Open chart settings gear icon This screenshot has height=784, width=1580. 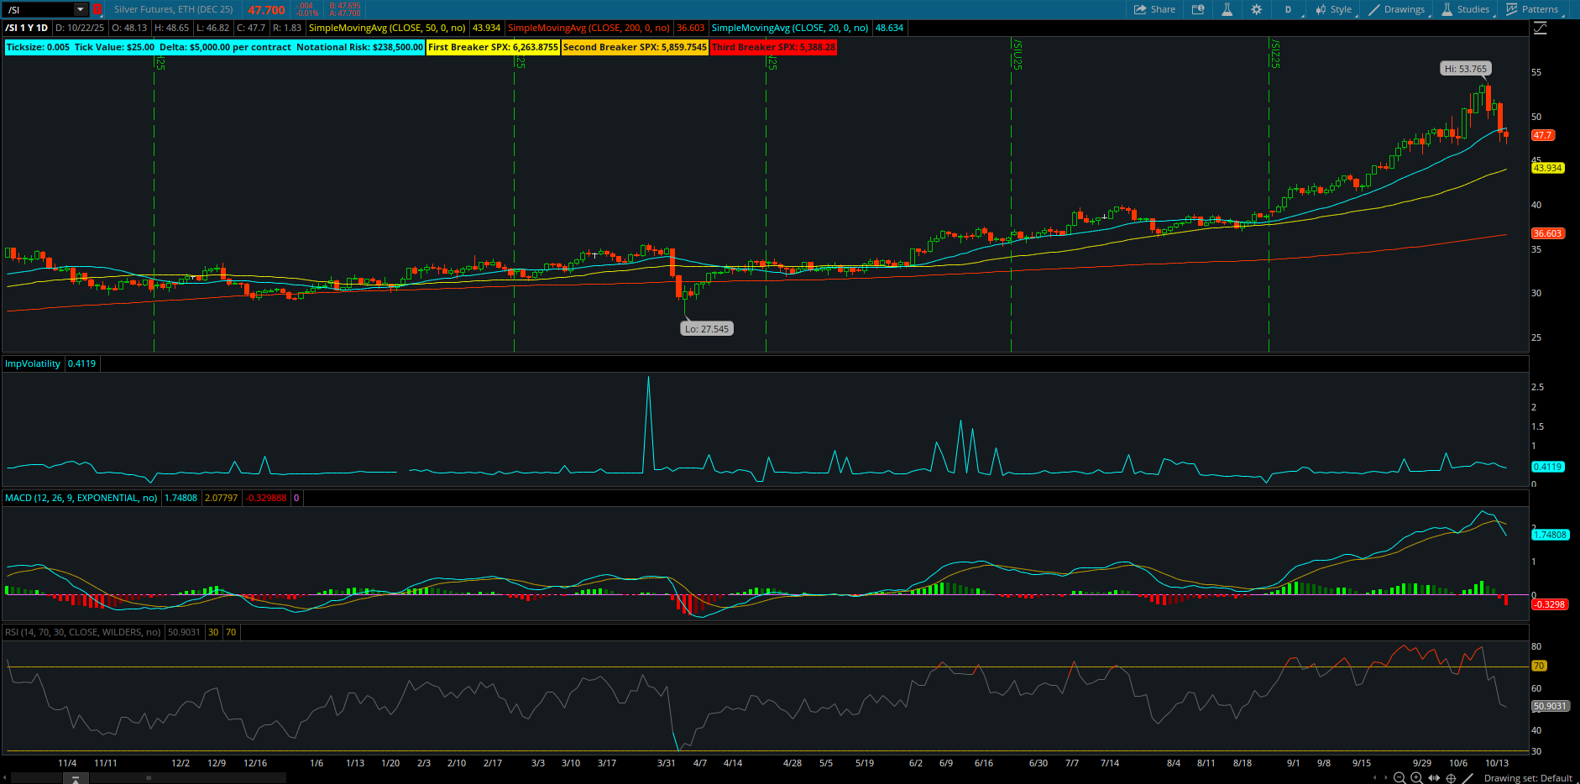point(1256,9)
